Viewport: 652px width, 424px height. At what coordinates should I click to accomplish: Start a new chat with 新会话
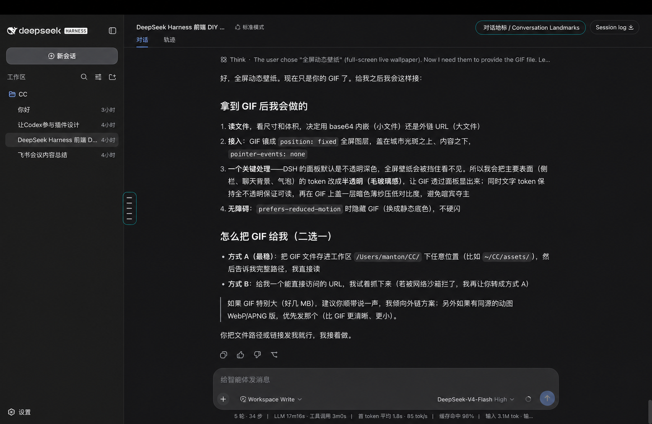(x=62, y=56)
